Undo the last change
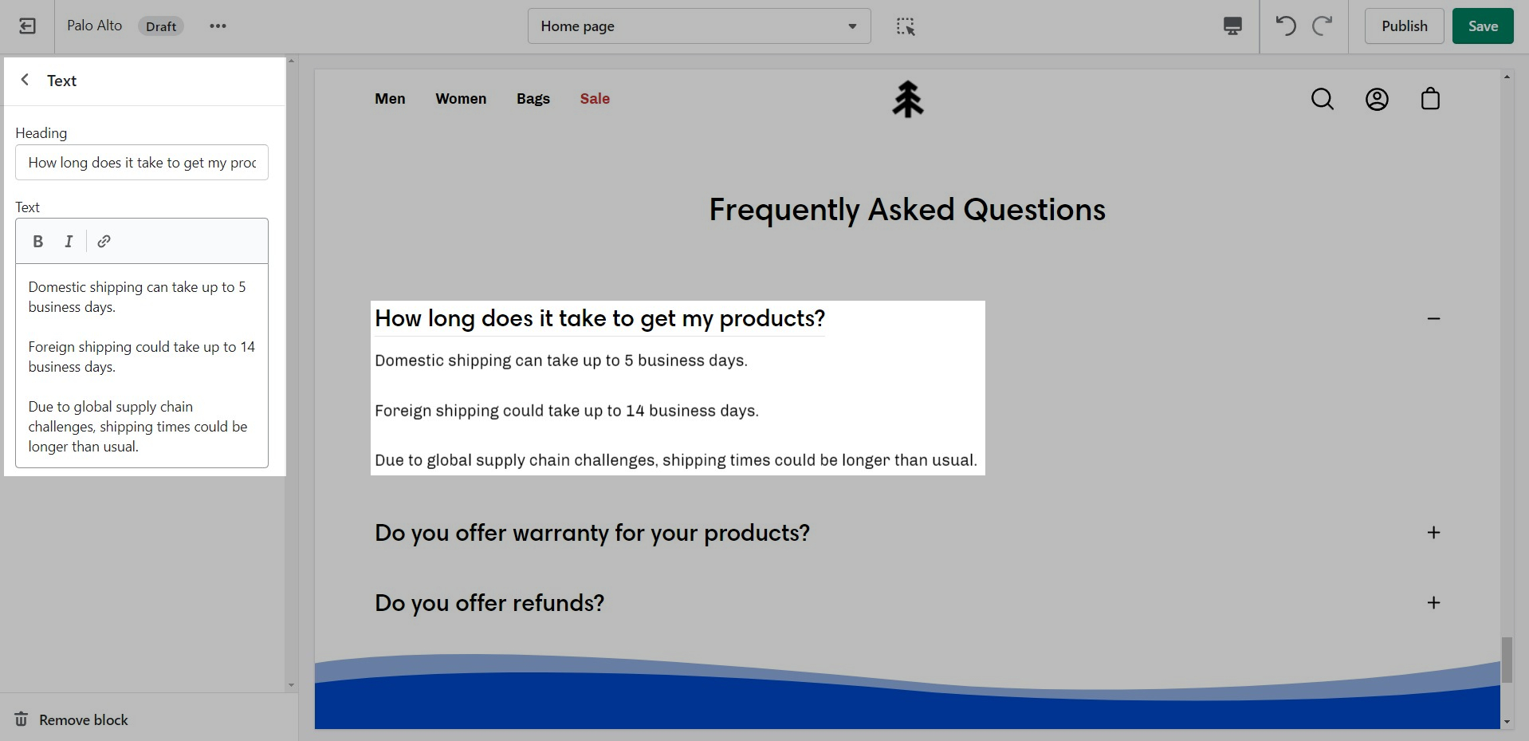Image resolution: width=1529 pixels, height=741 pixels. pos(1285,26)
